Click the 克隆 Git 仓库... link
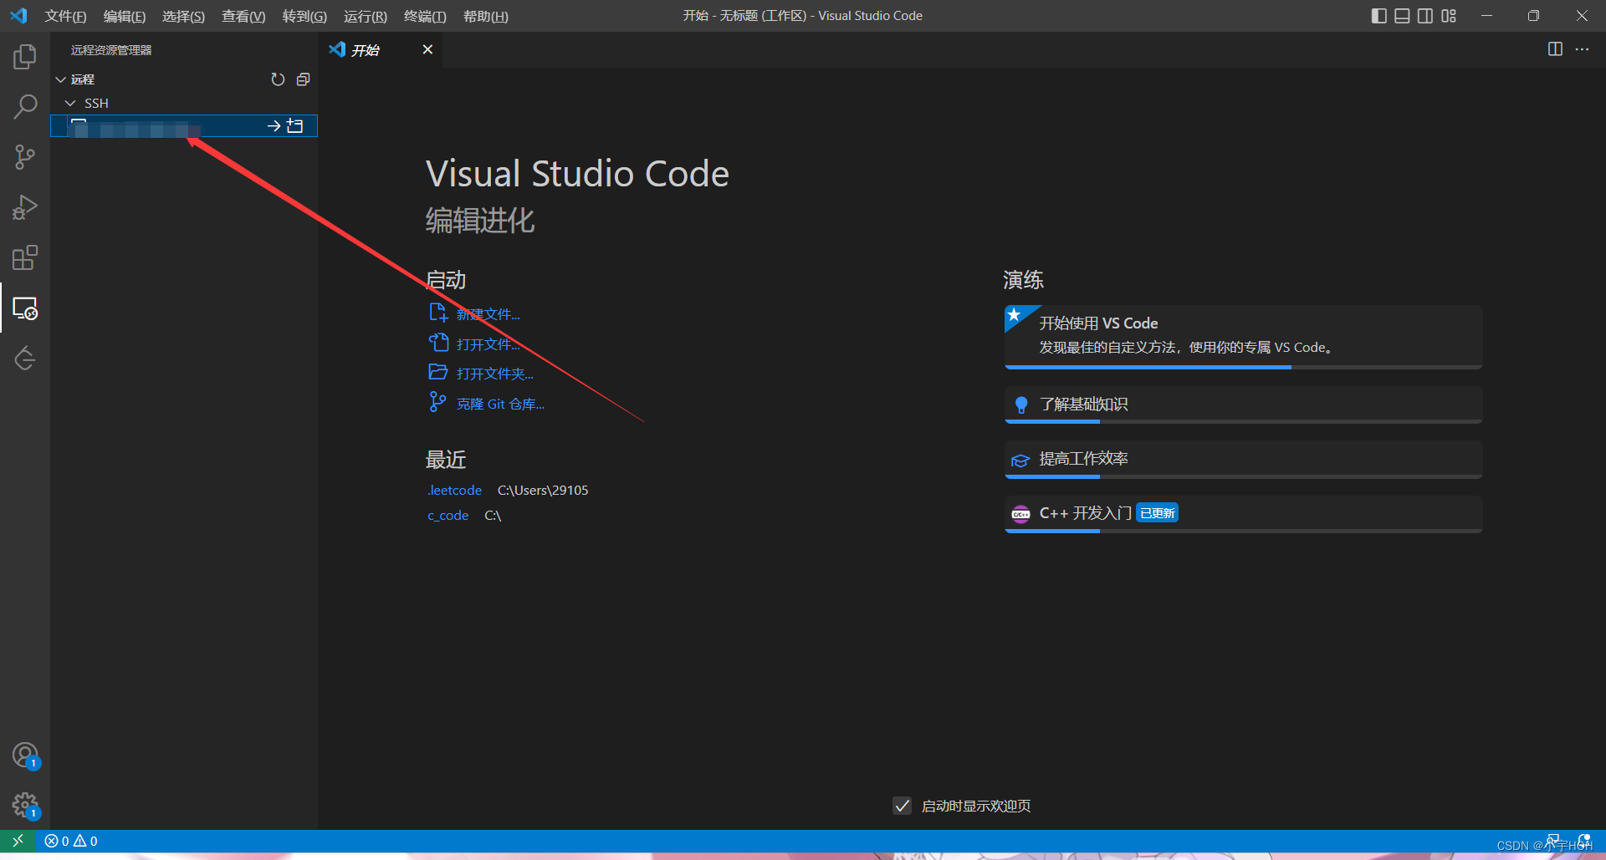Image resolution: width=1606 pixels, height=860 pixels. [x=500, y=404]
